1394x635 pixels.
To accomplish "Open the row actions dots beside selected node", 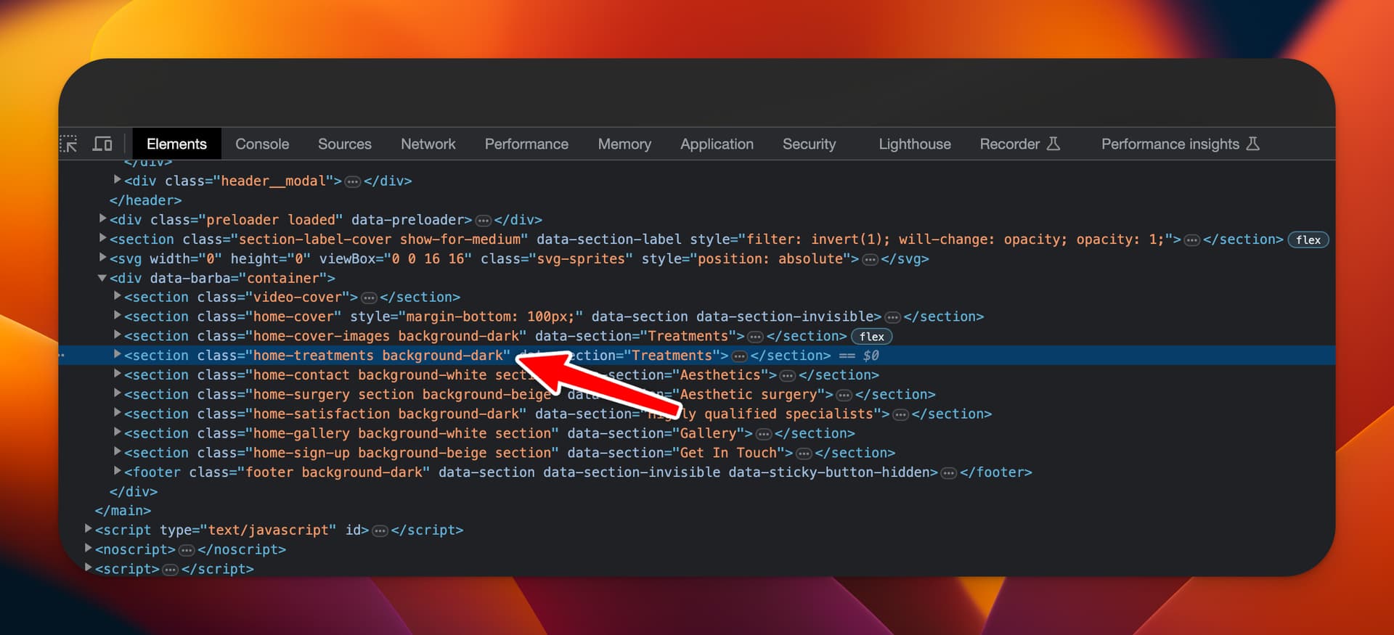I will point(62,356).
